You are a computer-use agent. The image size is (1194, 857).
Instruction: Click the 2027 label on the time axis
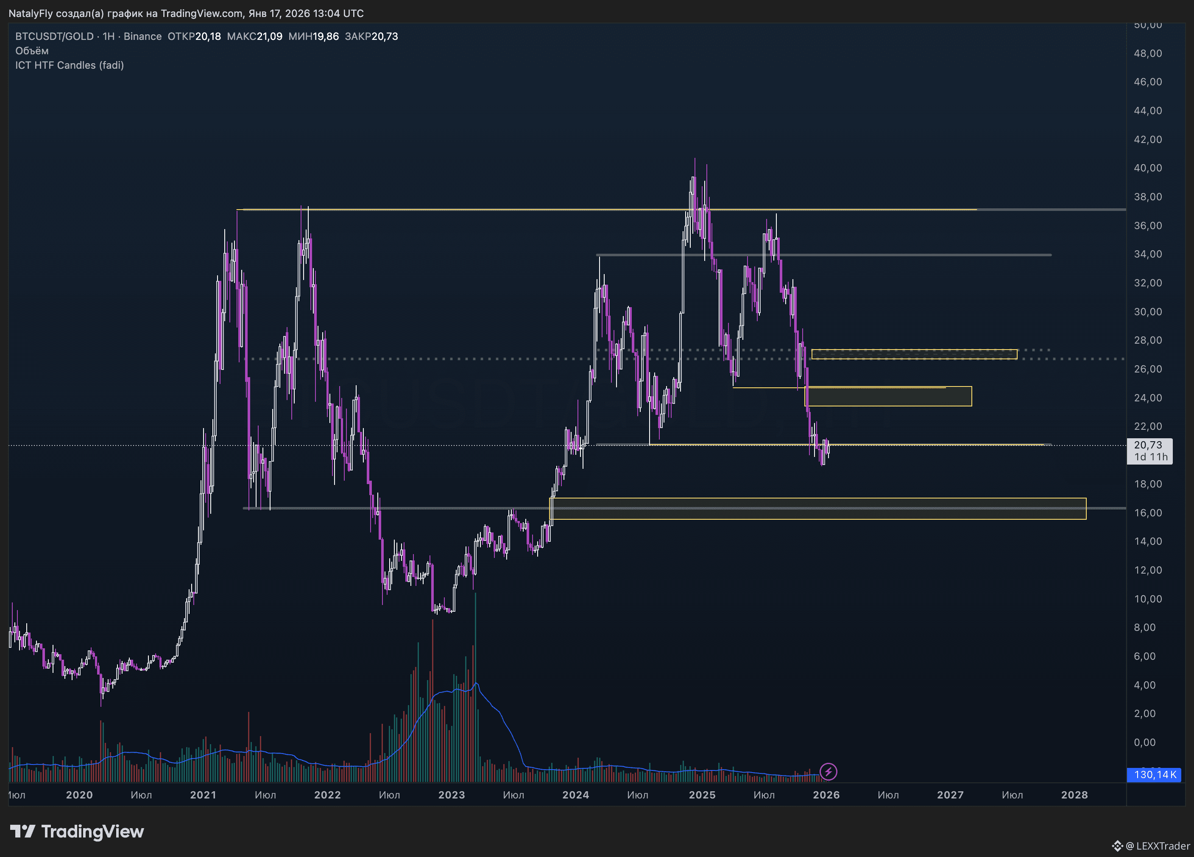tap(950, 795)
